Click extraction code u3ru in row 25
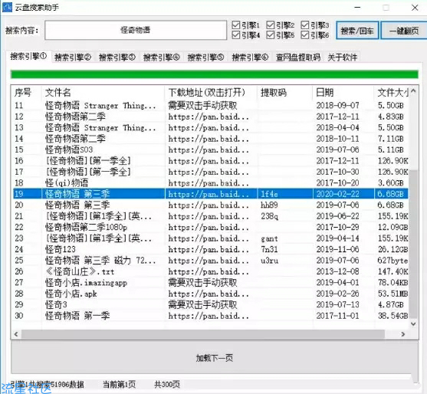Viewport: 427px width, 394px height. pyautogui.click(x=269, y=261)
